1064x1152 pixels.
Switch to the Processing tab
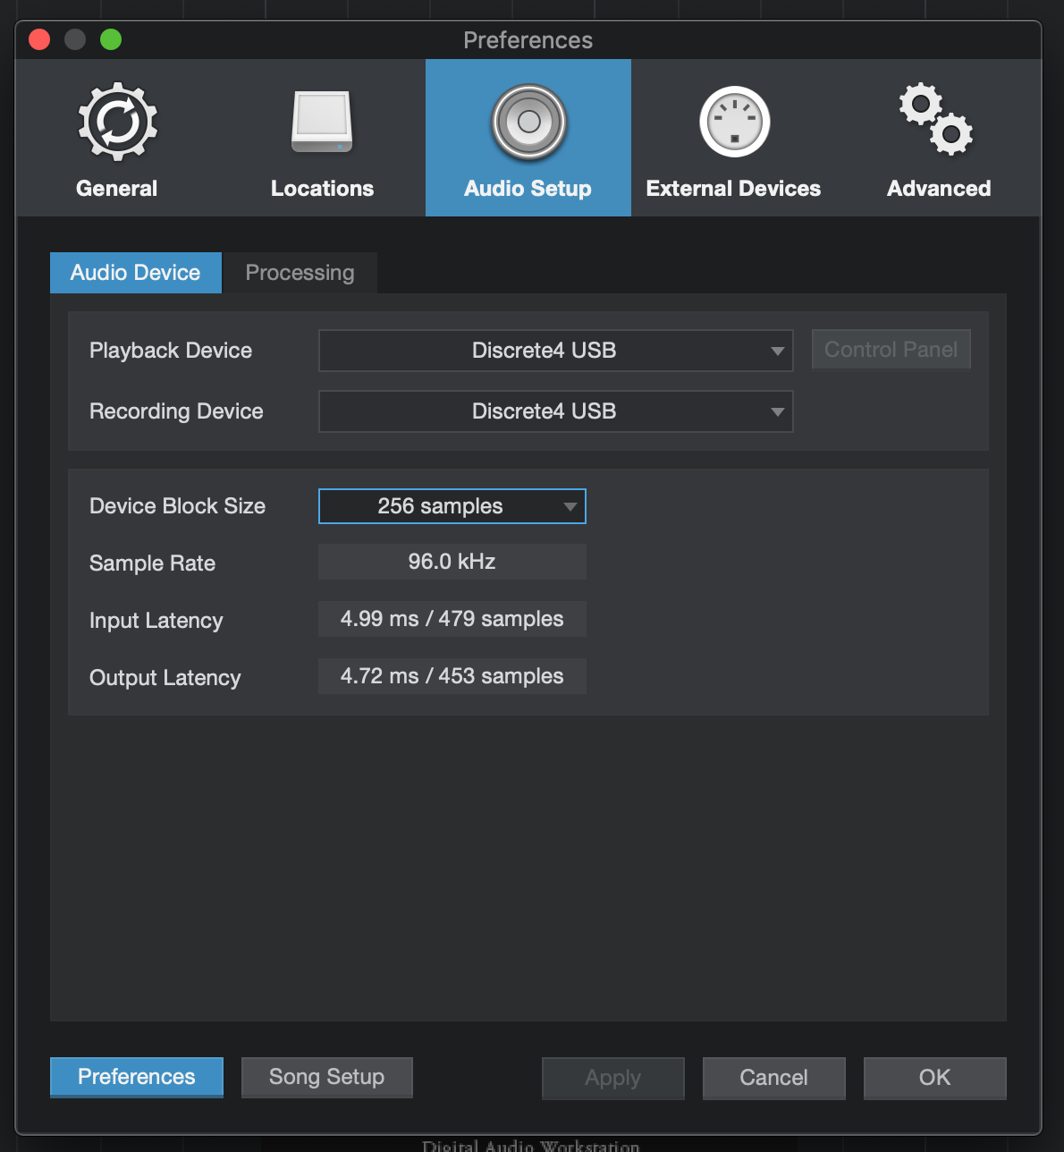(300, 273)
